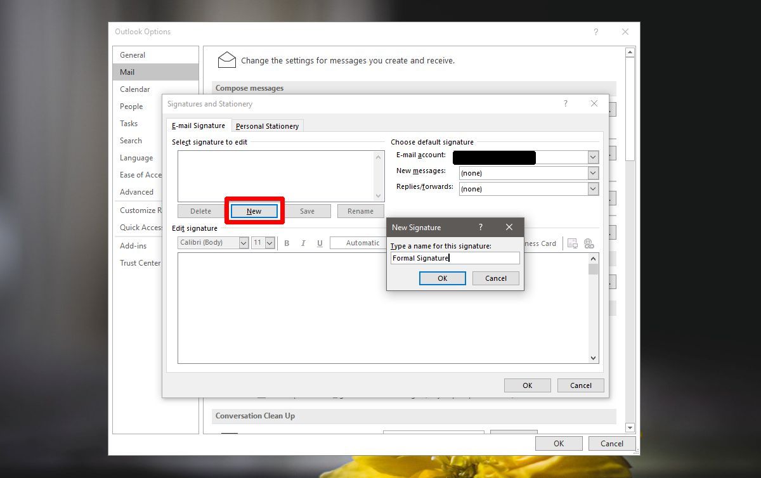Click the Outlook Options help icon

[x=595, y=32]
